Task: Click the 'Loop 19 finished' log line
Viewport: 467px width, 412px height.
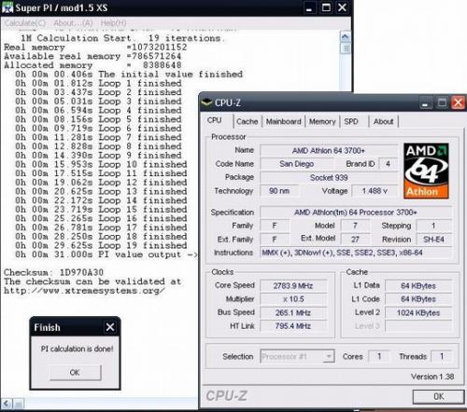Action: [x=101, y=245]
